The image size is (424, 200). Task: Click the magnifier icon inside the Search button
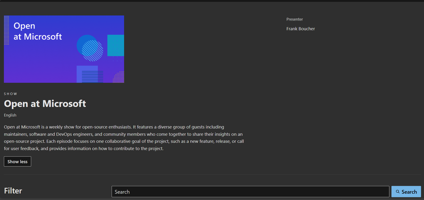397,191
